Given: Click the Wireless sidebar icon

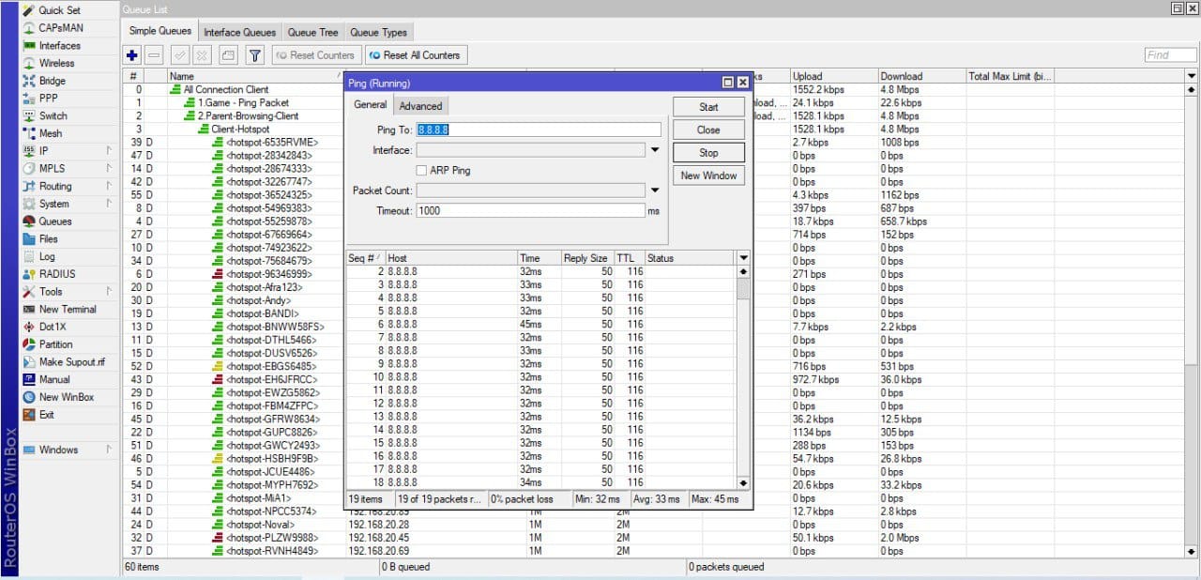Looking at the screenshot, I should click(29, 63).
